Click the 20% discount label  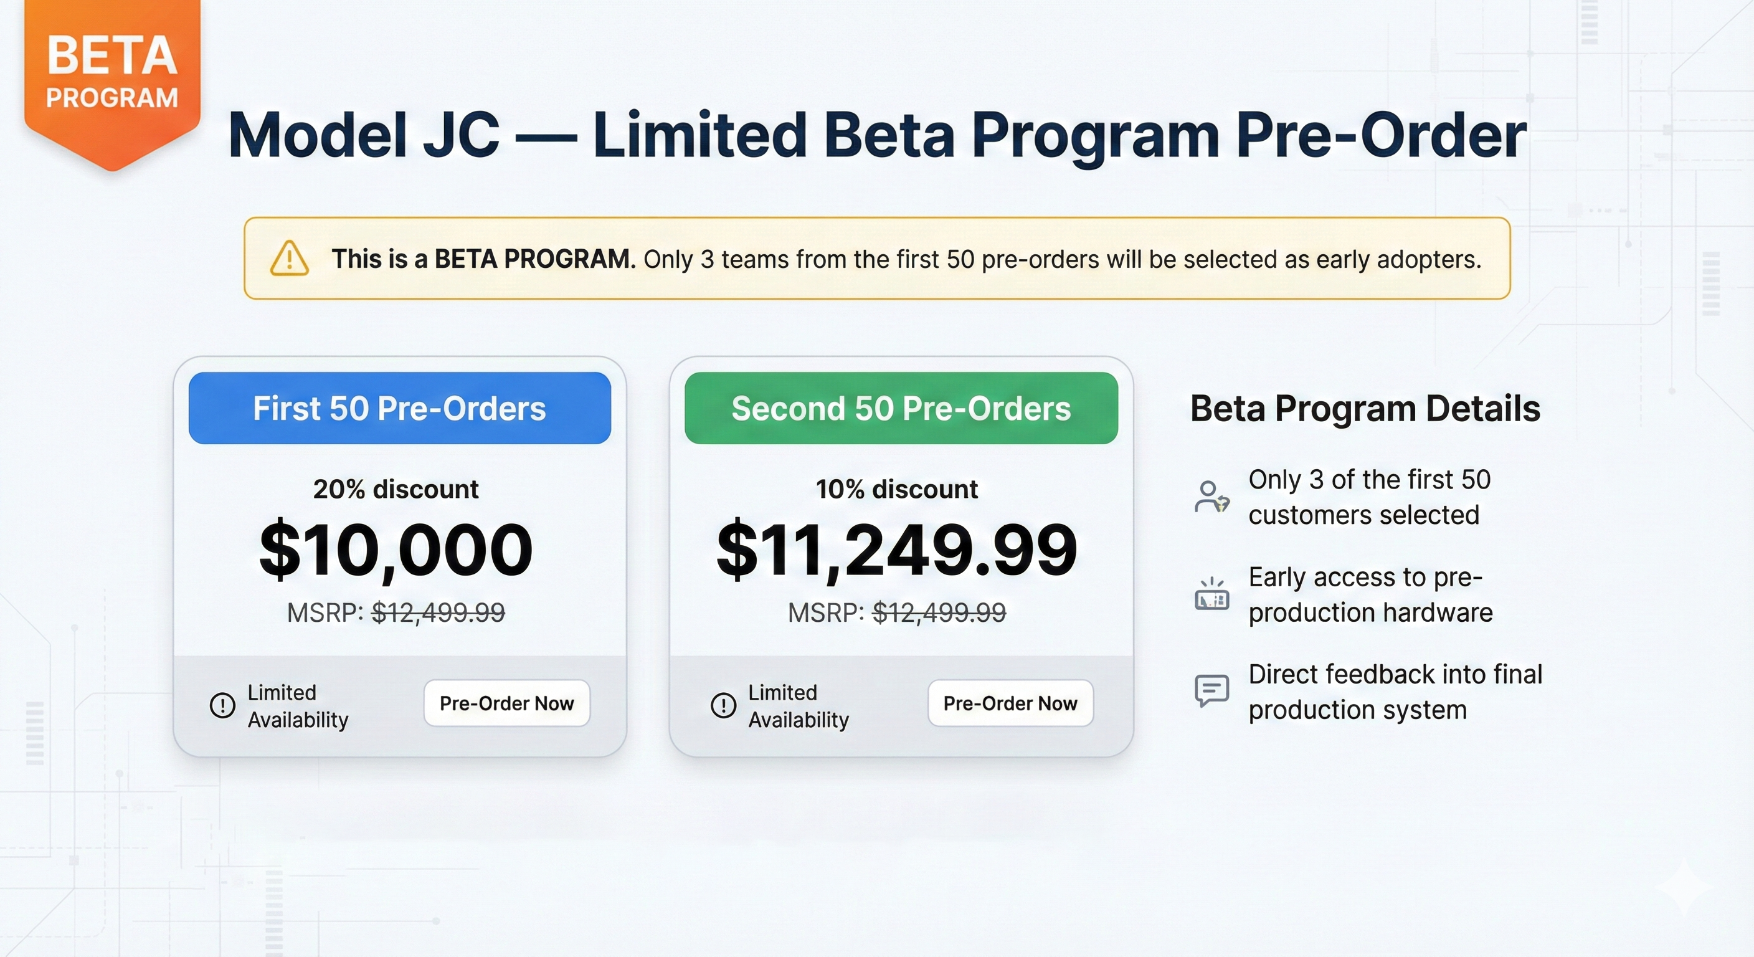pos(396,489)
